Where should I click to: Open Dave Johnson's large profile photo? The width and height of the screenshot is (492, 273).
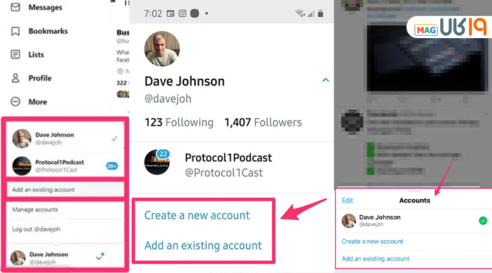(162, 49)
